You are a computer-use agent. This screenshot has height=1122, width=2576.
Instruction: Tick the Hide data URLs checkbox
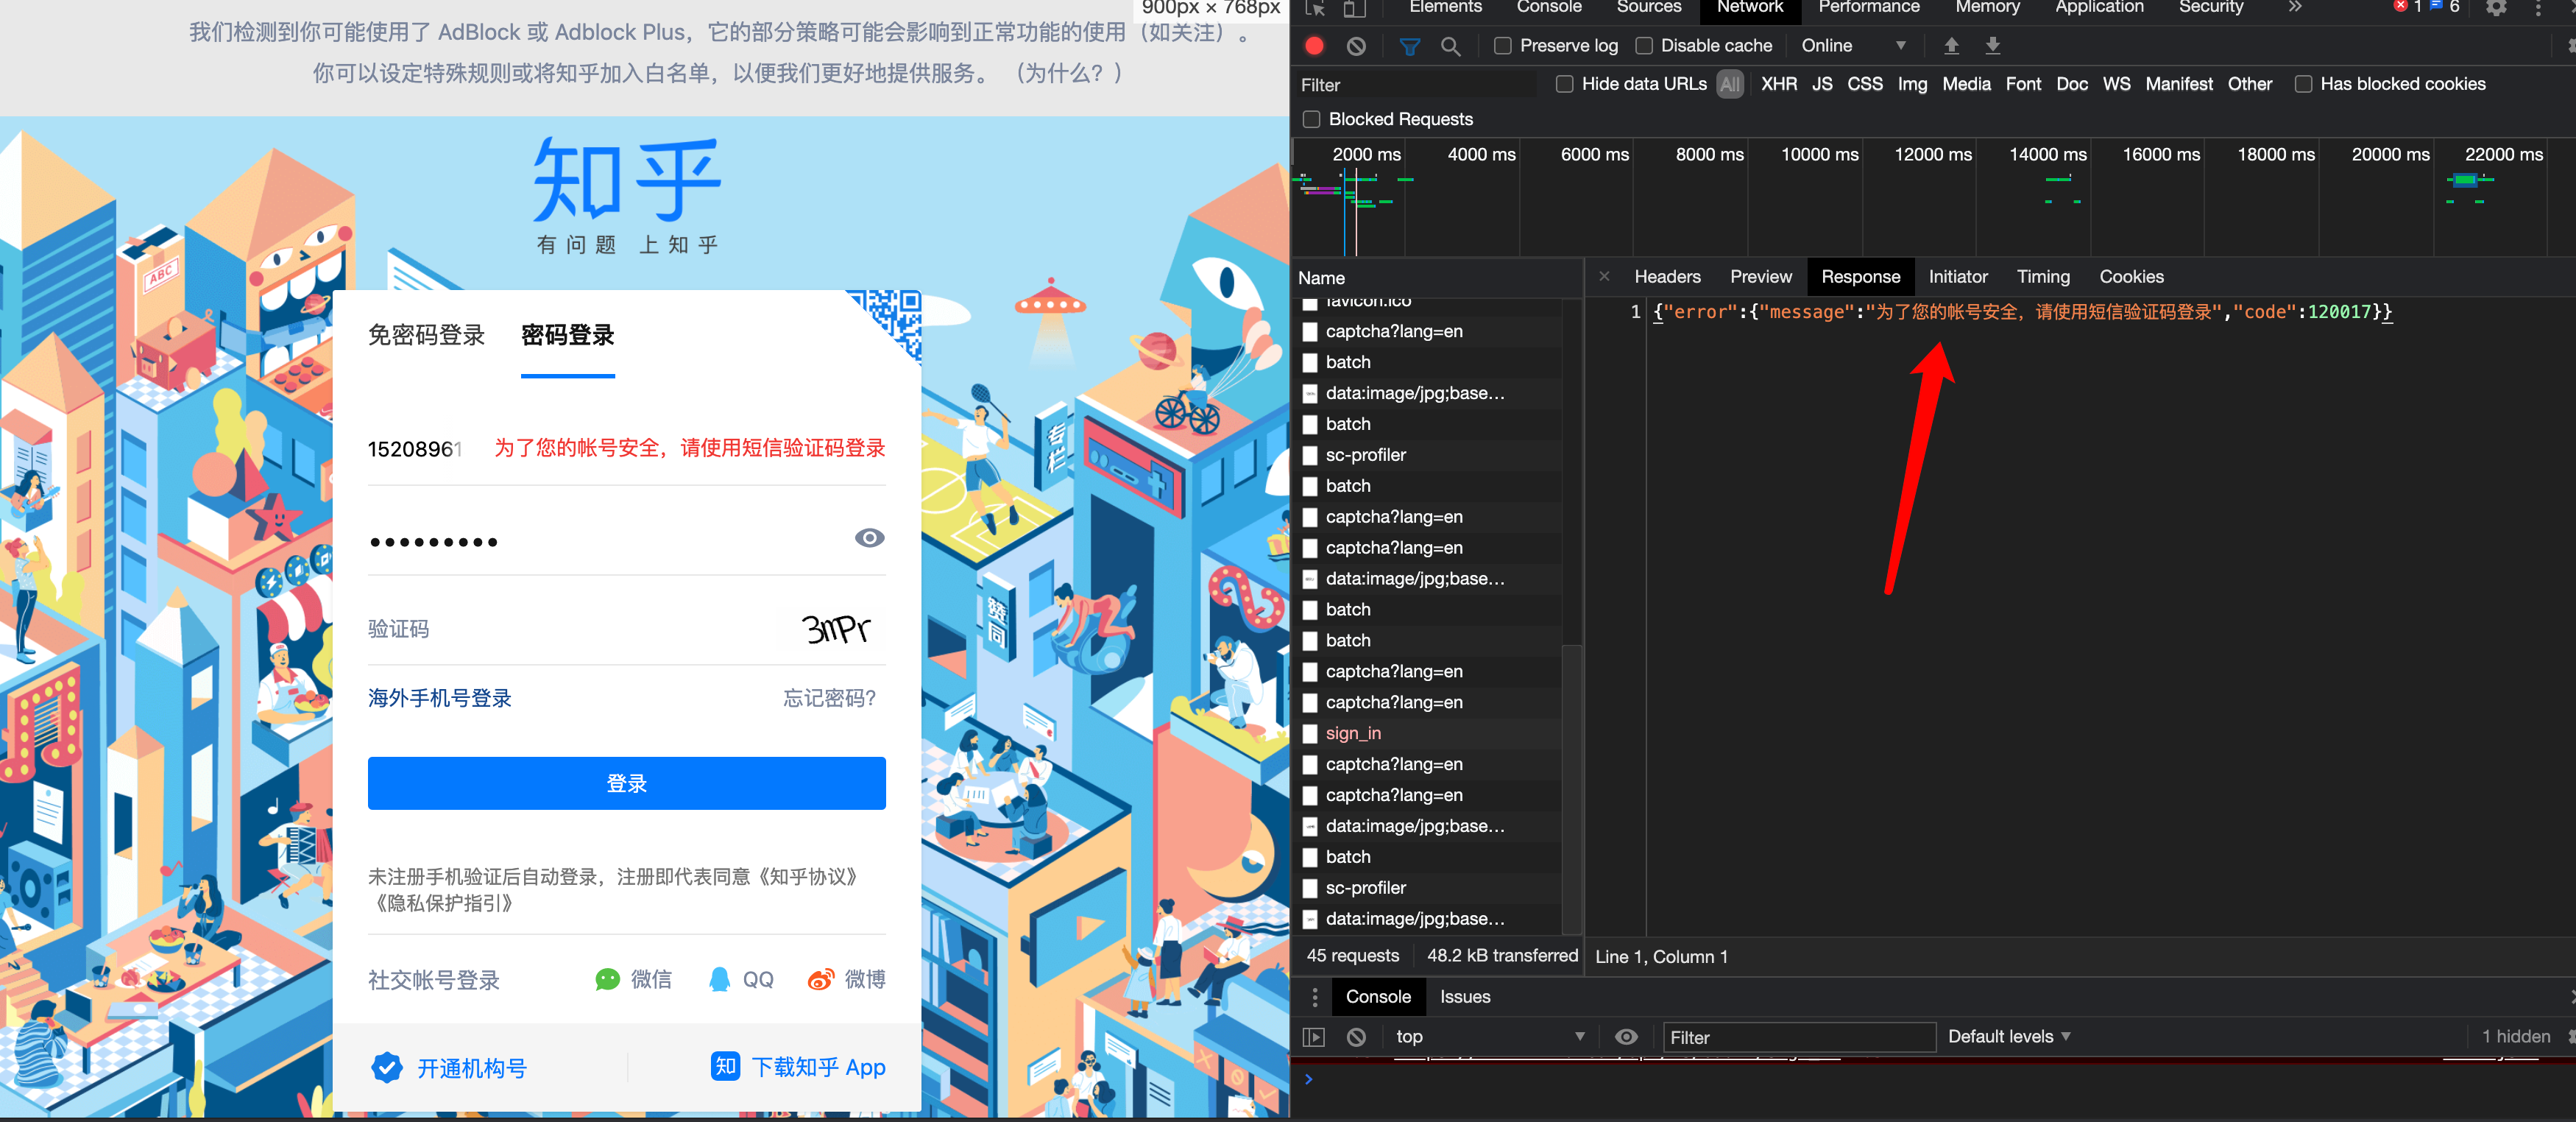pyautogui.click(x=1564, y=84)
